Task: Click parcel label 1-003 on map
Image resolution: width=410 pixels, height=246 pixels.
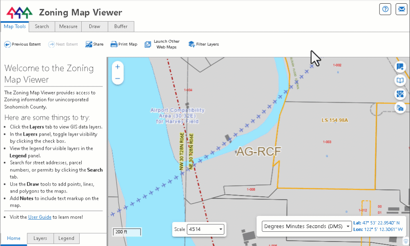Action: [x=327, y=142]
